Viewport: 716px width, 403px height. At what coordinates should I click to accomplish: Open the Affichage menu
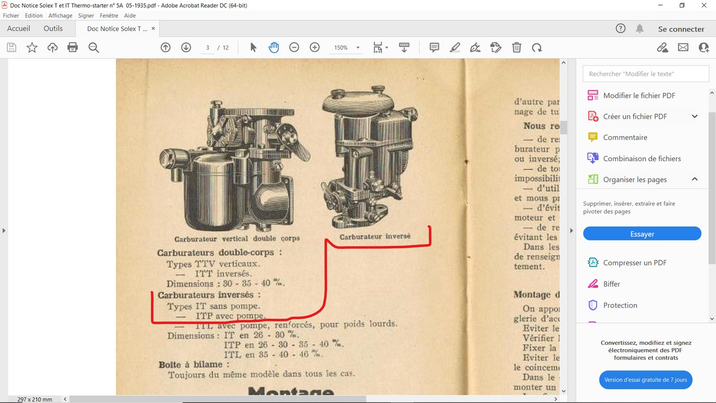[60, 16]
